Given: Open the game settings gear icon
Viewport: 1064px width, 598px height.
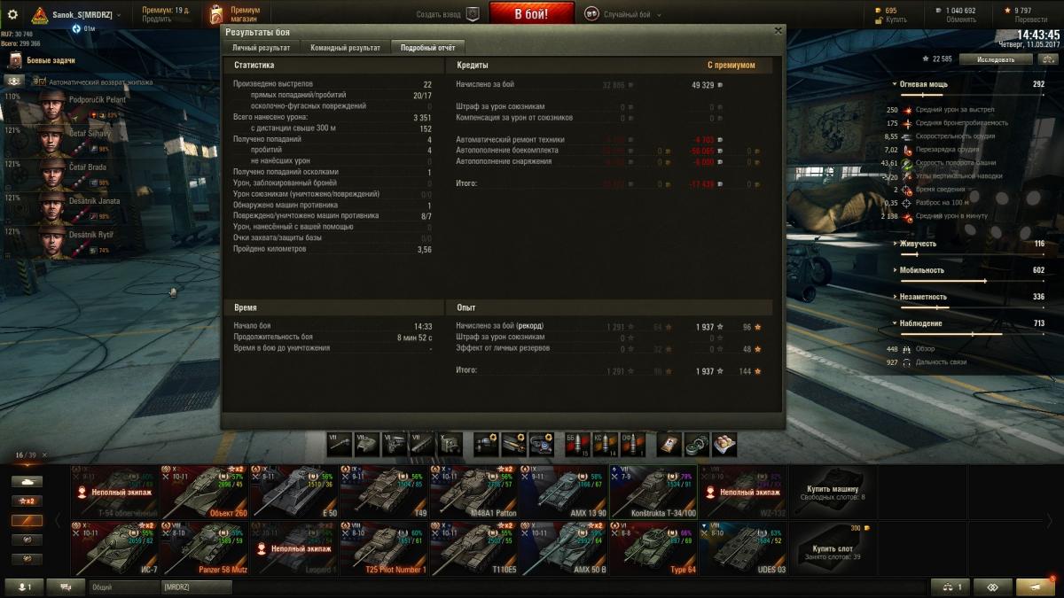Looking at the screenshot, I should 12,14.
